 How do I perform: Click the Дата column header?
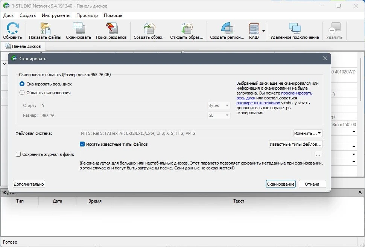[x=57, y=201]
